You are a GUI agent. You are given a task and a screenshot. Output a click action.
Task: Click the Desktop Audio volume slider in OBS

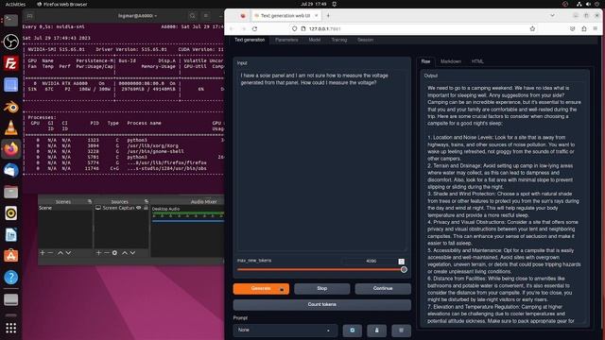coord(188,221)
